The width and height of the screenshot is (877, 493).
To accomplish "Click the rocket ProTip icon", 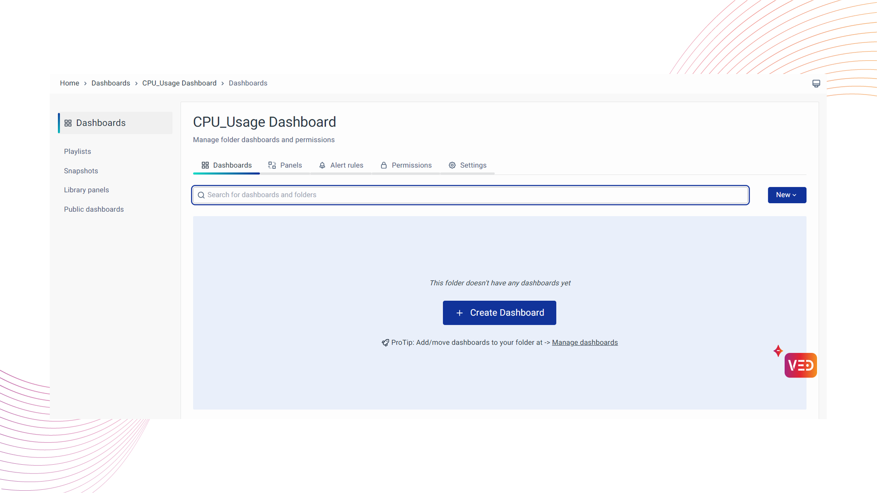I will tap(386, 343).
